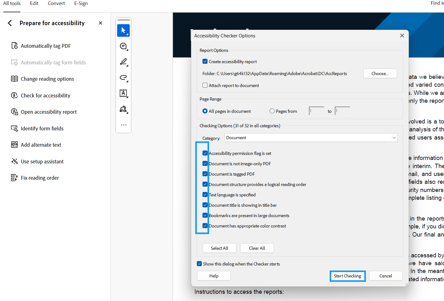Click the Change reading options label
The width and height of the screenshot is (444, 301).
pyautogui.click(x=47, y=79)
